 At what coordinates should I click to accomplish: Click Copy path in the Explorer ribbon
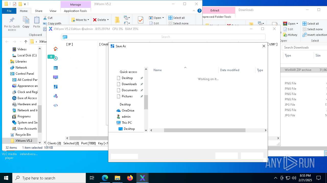point(52,23)
